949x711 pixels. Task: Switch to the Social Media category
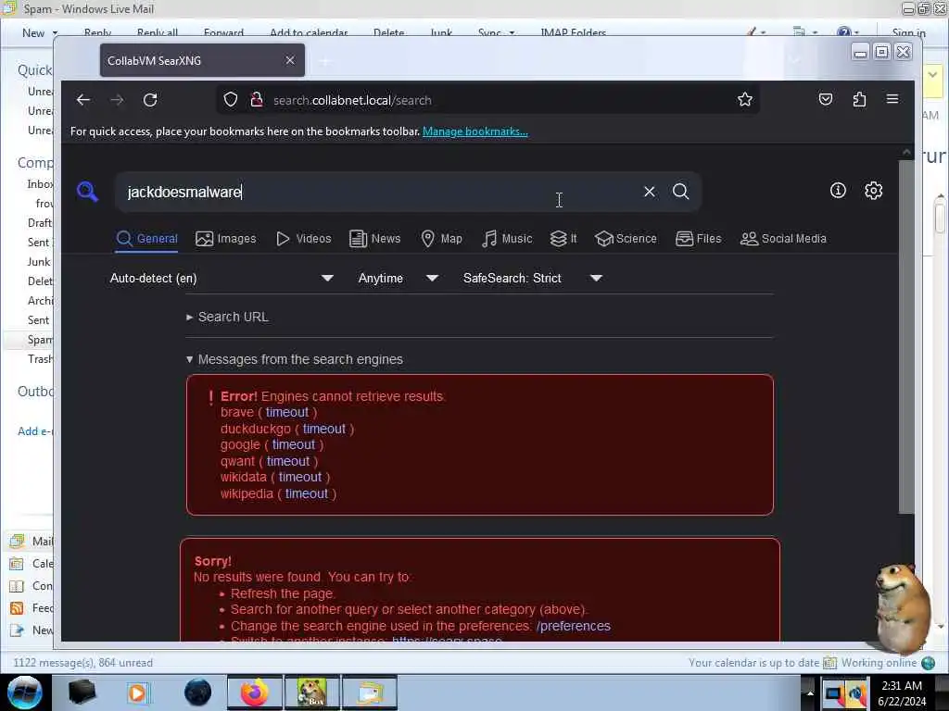(783, 239)
